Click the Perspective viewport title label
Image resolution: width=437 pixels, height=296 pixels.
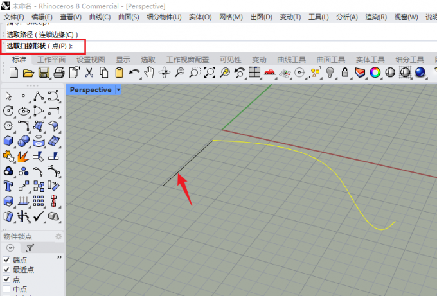coord(91,90)
